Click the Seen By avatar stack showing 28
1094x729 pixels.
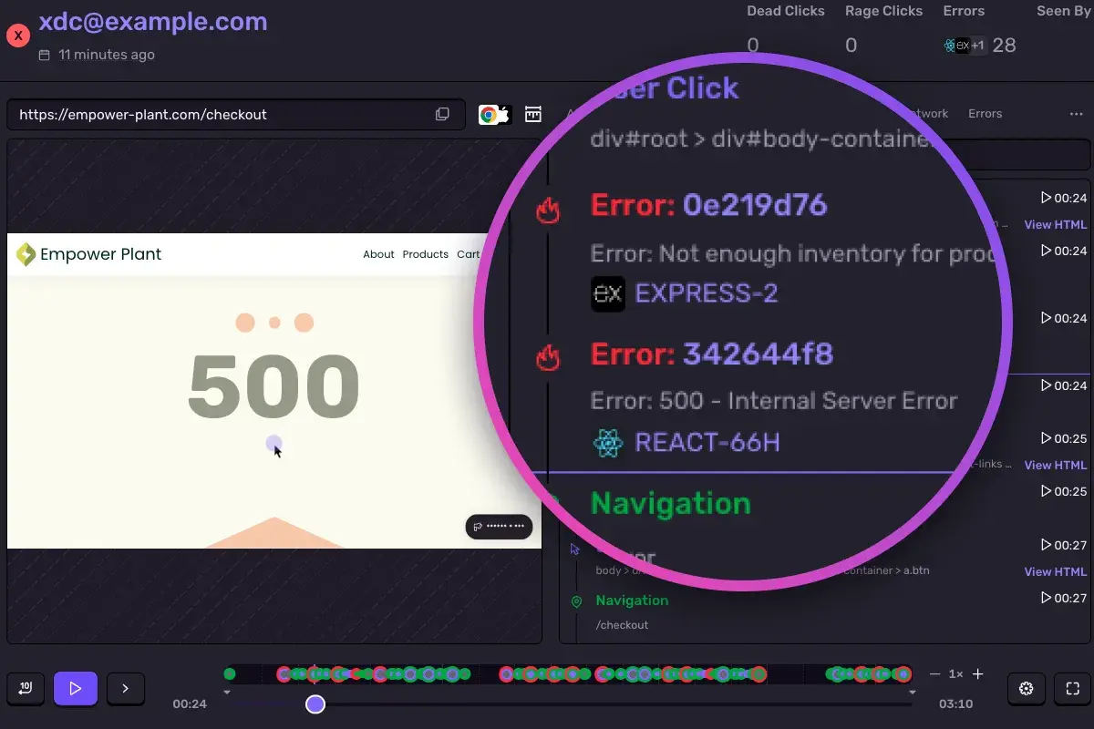click(965, 45)
